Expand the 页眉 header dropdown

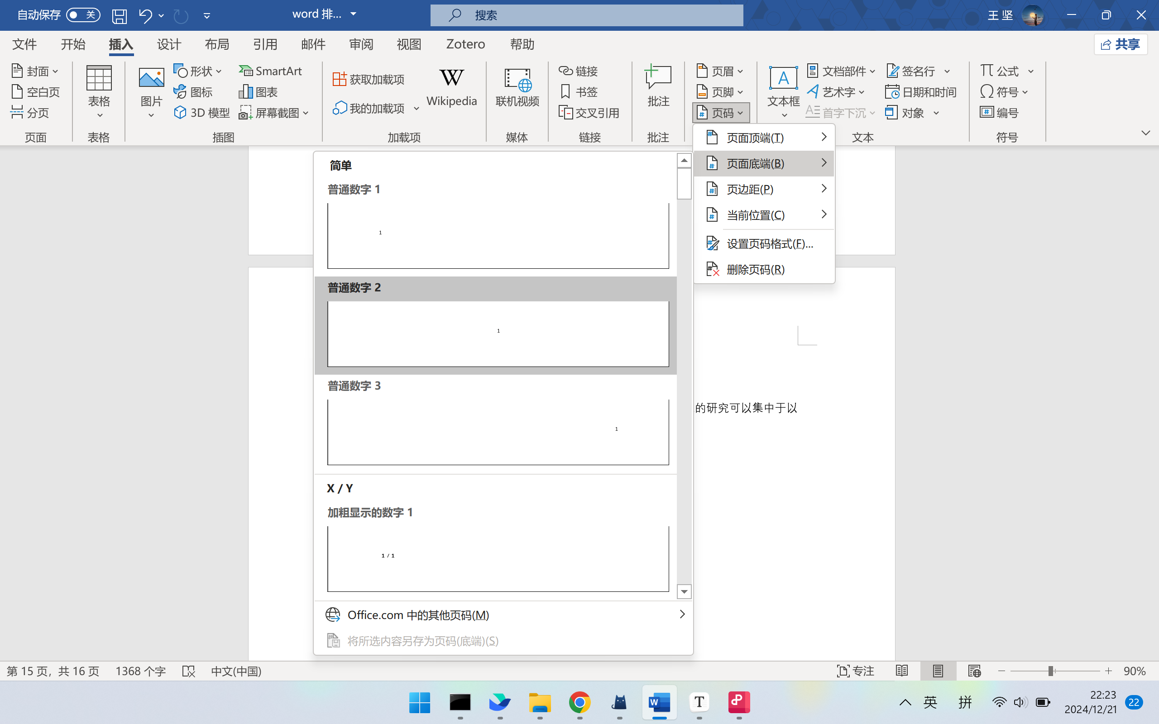click(720, 71)
